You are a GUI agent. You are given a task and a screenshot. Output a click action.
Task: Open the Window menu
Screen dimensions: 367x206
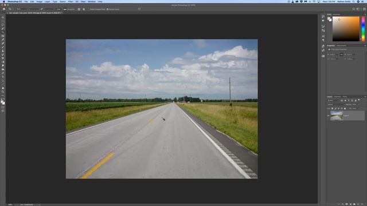tap(92, 1)
